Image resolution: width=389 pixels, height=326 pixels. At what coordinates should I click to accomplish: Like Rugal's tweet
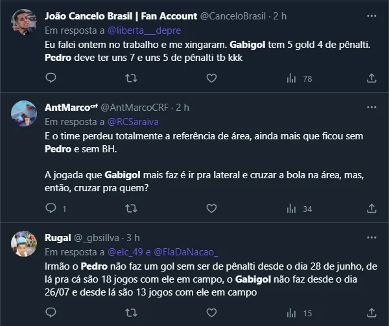(211, 314)
